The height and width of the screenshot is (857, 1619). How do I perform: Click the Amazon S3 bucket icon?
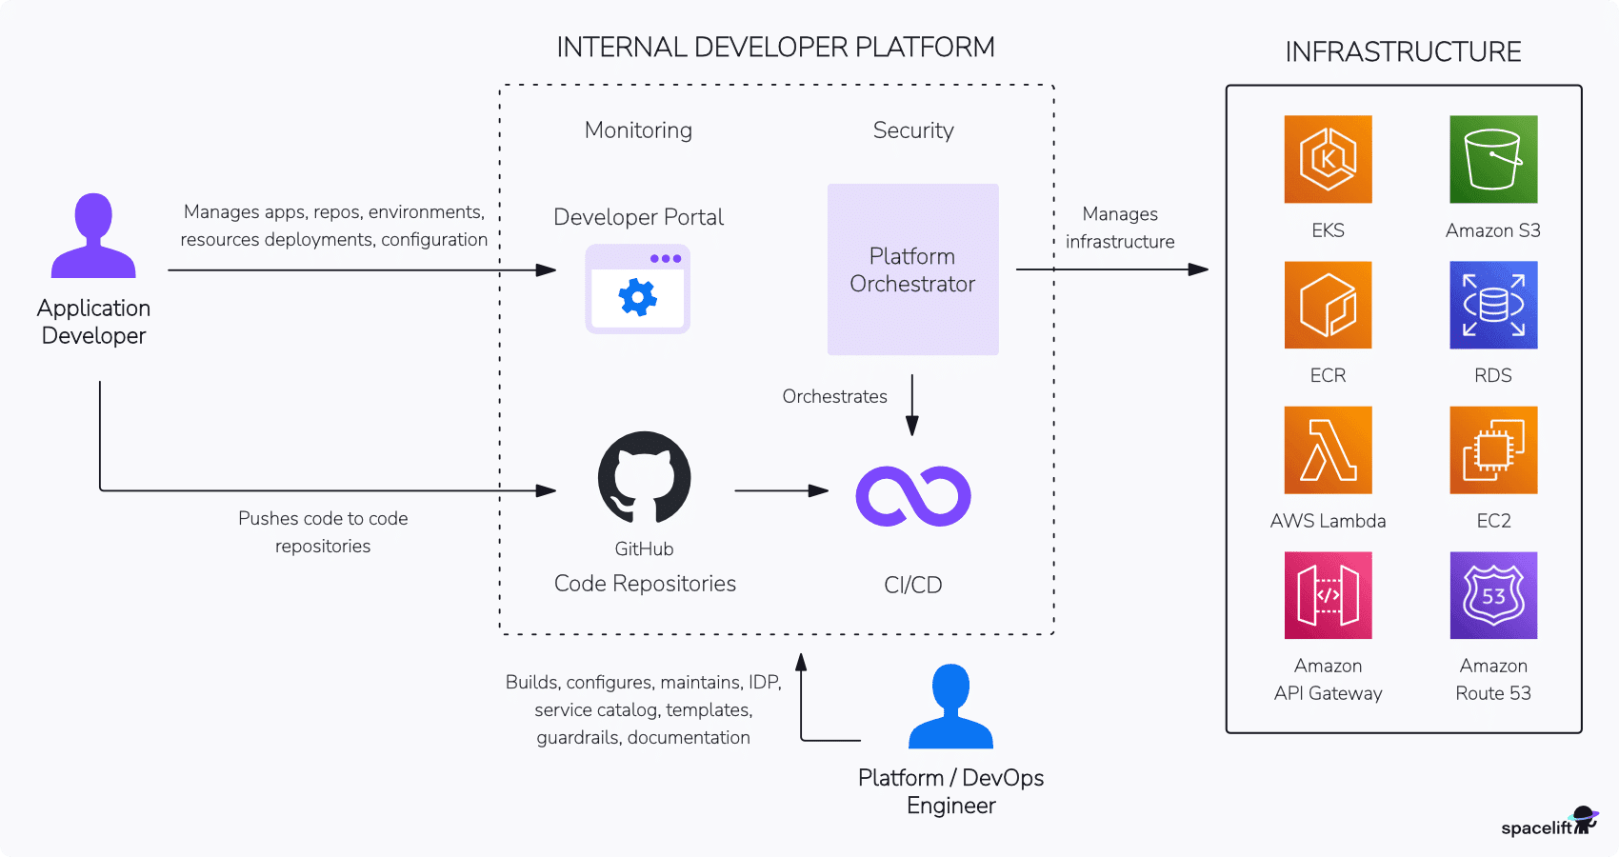pos(1492,160)
